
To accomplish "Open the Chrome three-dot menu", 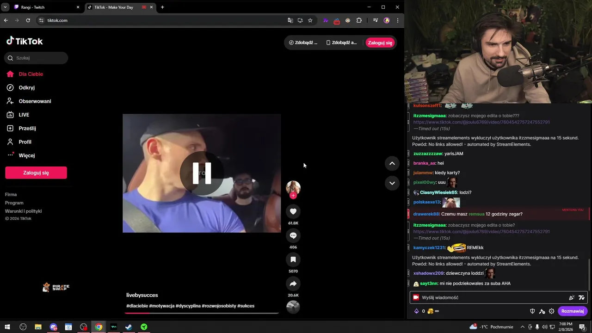I will [x=397, y=20].
